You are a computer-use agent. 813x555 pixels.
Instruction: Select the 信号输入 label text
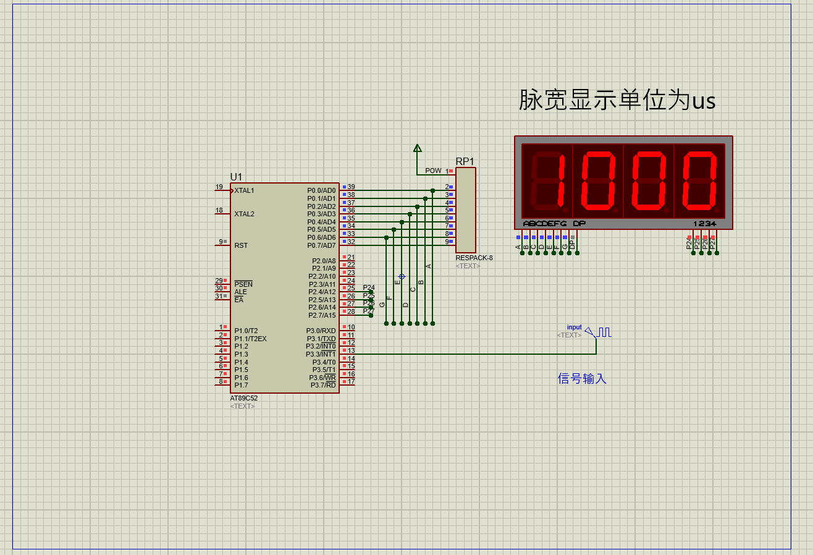click(582, 378)
